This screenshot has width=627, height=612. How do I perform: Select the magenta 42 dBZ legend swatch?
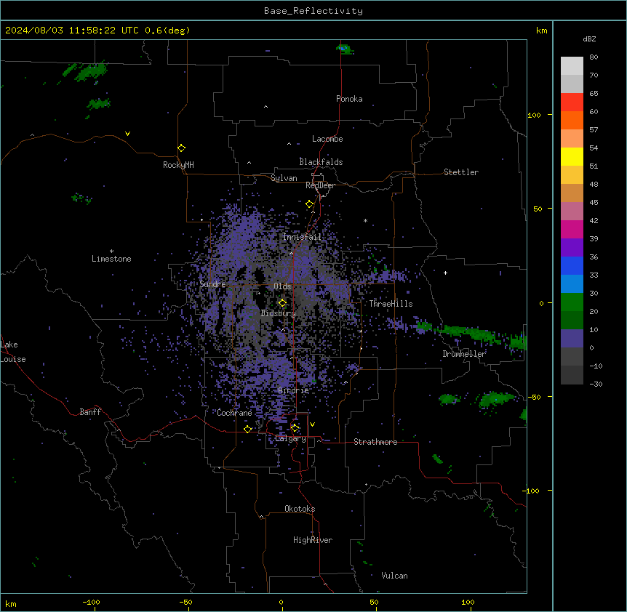coord(572,229)
